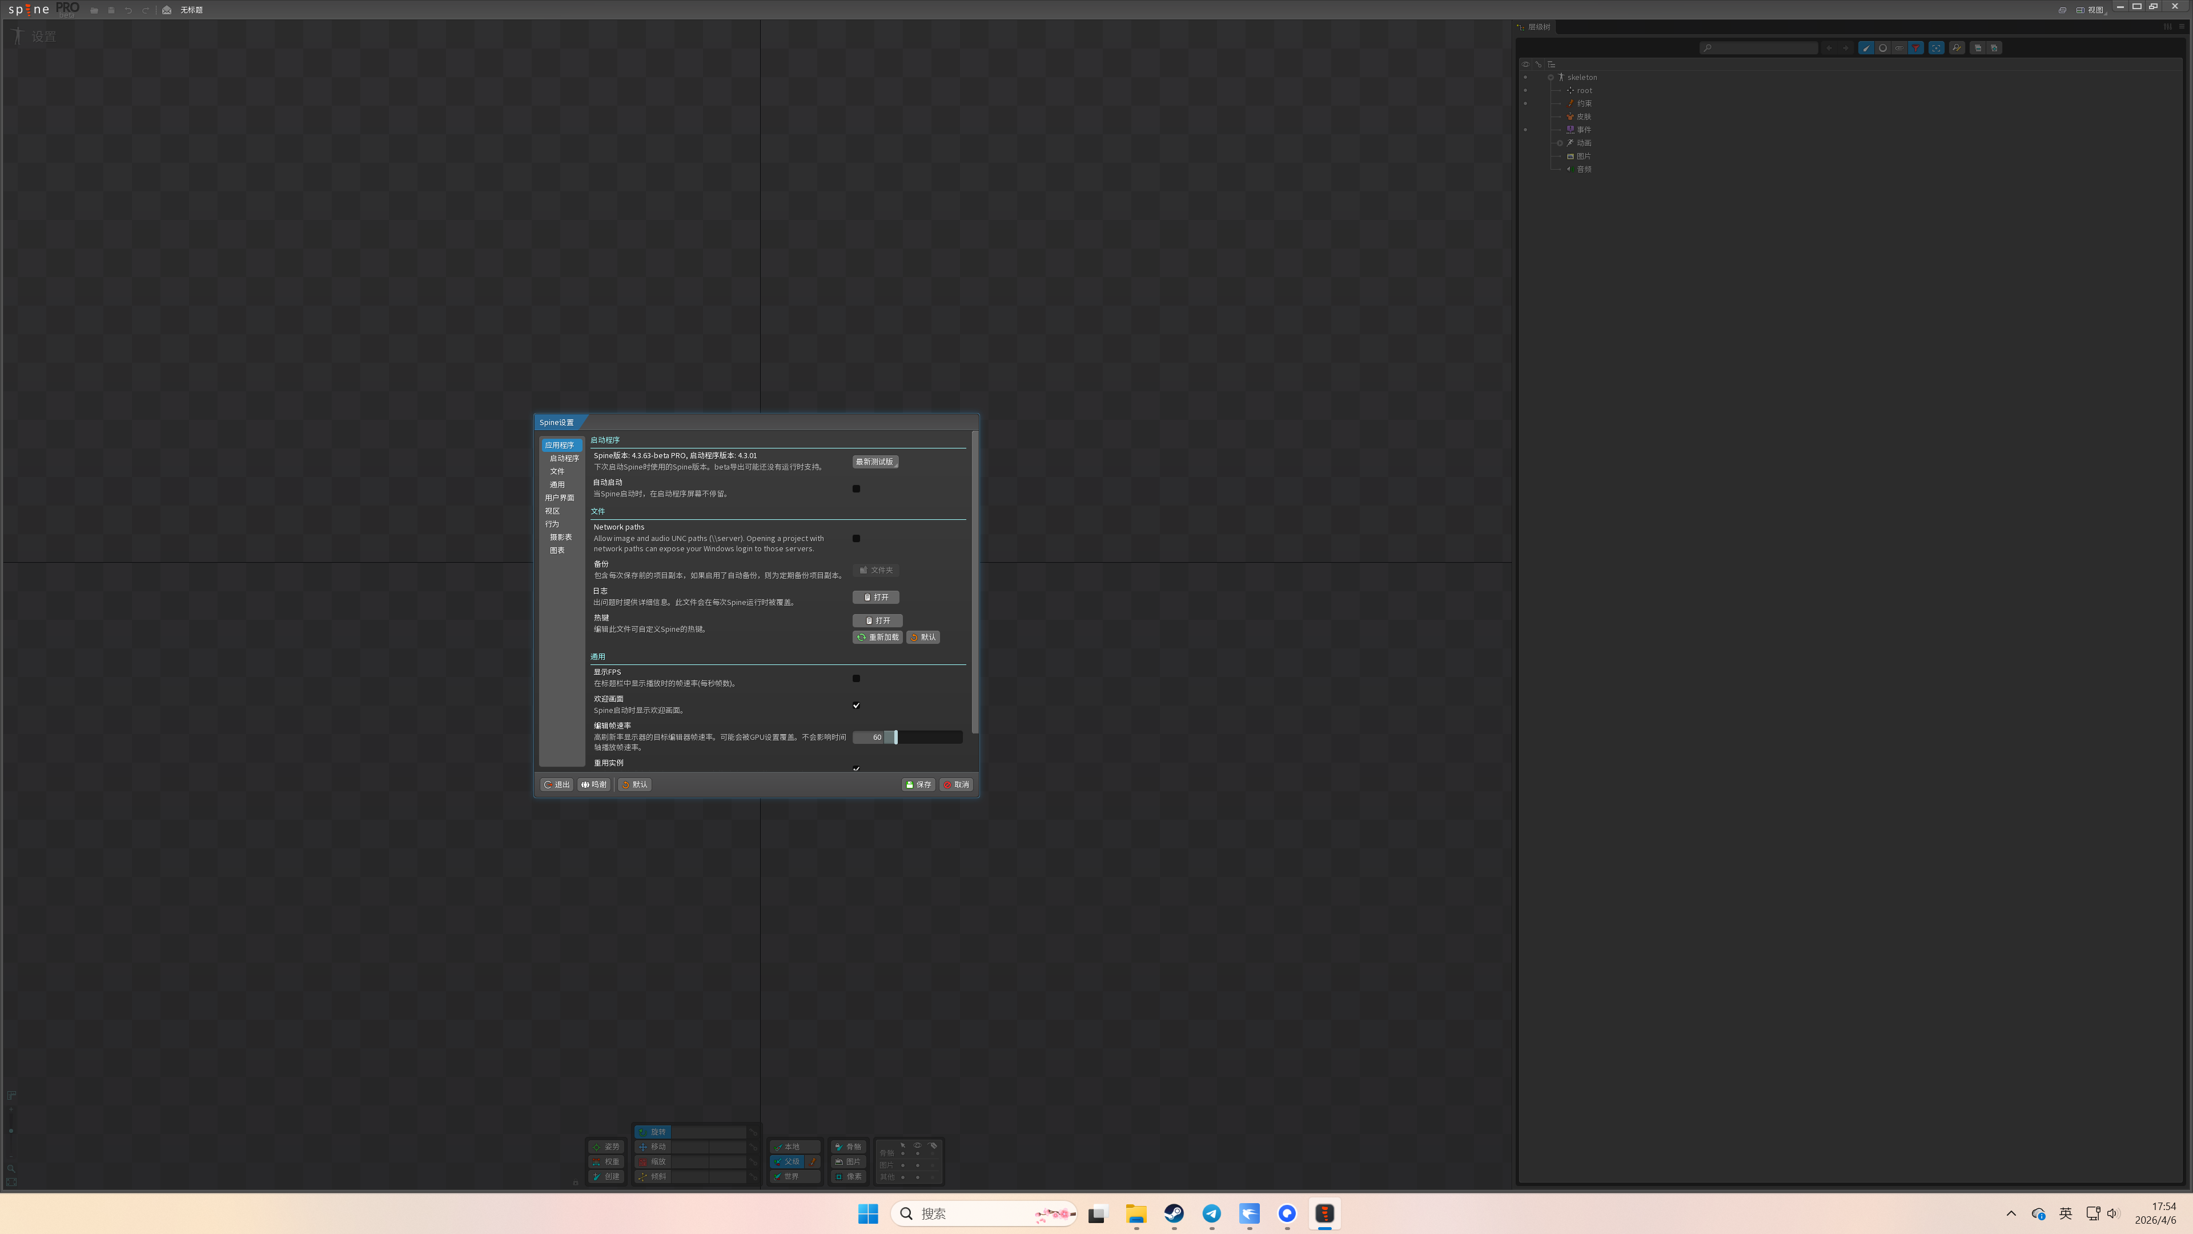Screen dimensions: 2193x1234
Task: Collapse the skeleton node in the tree
Action: (x=1551, y=78)
